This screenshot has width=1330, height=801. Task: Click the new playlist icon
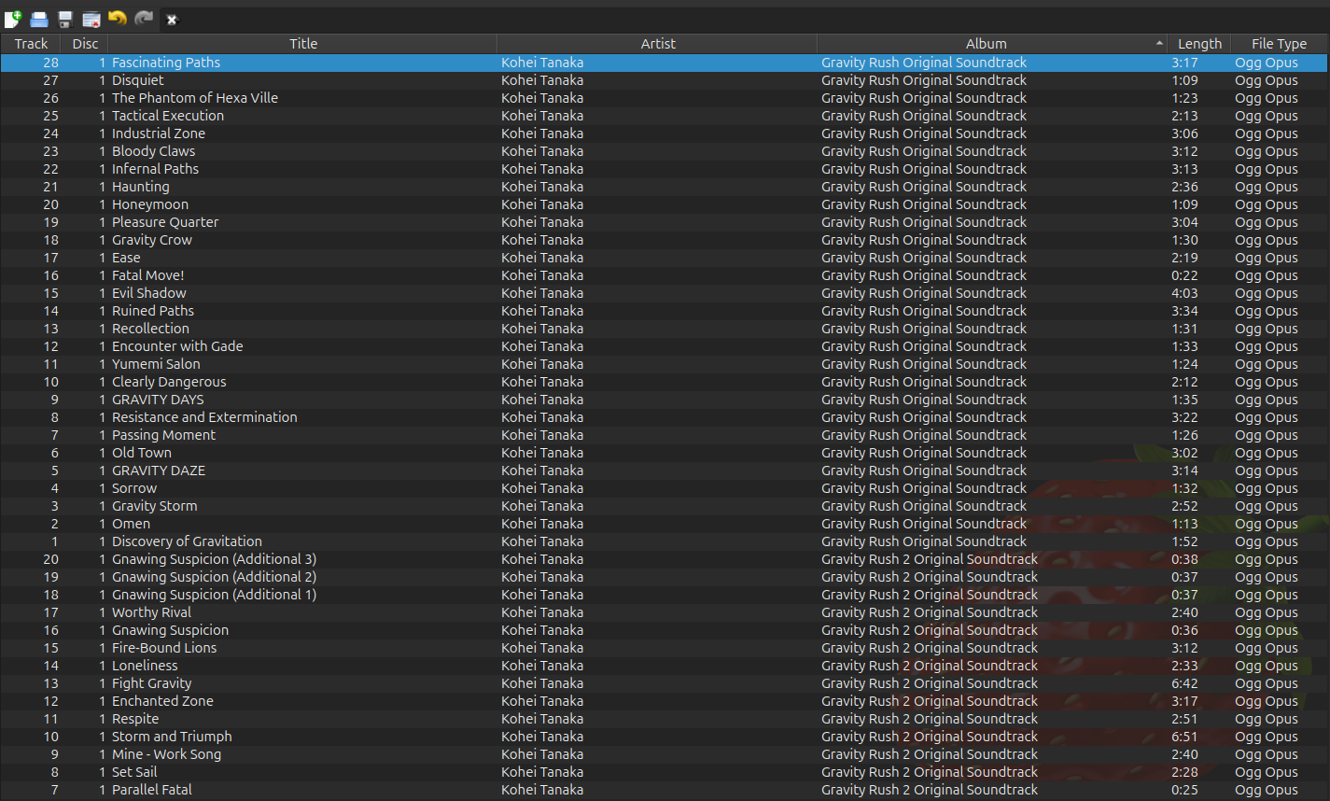coord(13,19)
